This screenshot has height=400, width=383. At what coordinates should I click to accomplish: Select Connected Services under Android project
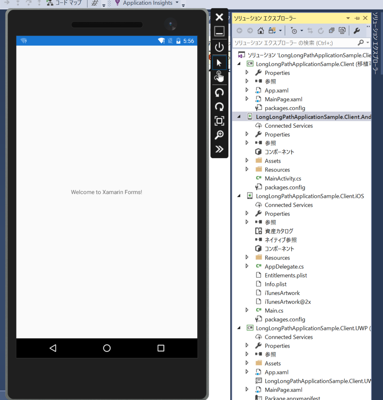click(289, 125)
